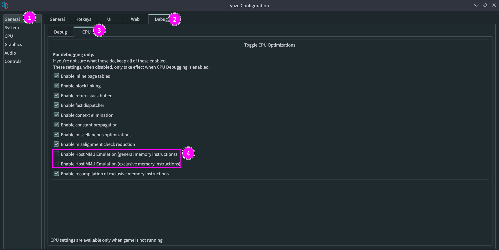Switch to the UI tab
Image resolution: width=499 pixels, height=250 pixels.
coord(109,19)
